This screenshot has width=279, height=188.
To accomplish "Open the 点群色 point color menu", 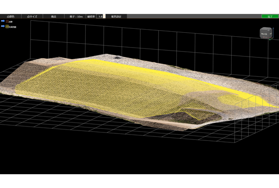I will (x=10, y=16).
